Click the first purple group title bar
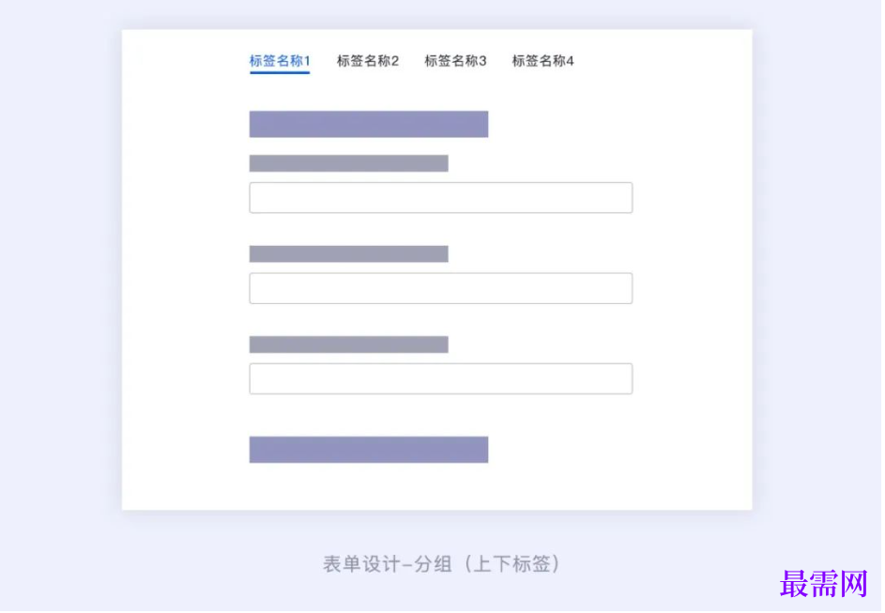This screenshot has height=613, width=885. click(368, 124)
